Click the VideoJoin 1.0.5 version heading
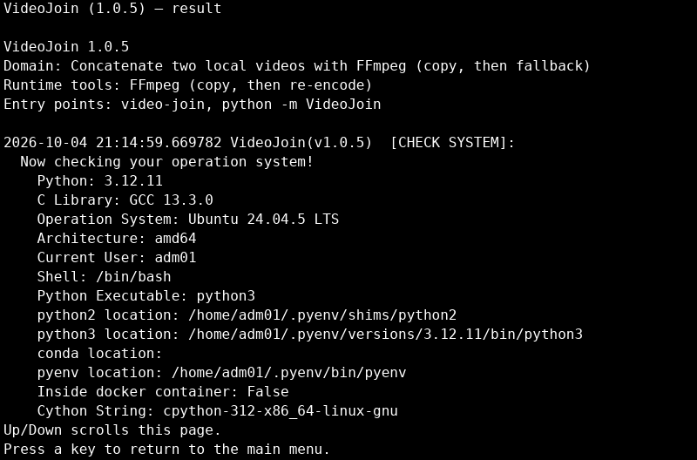This screenshot has height=460, width=697. [x=66, y=47]
